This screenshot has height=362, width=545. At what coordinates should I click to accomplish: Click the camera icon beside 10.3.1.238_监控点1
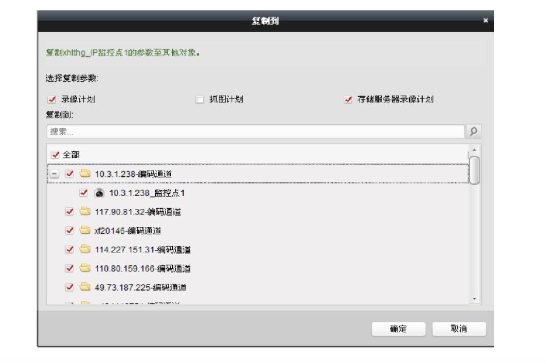(99, 193)
